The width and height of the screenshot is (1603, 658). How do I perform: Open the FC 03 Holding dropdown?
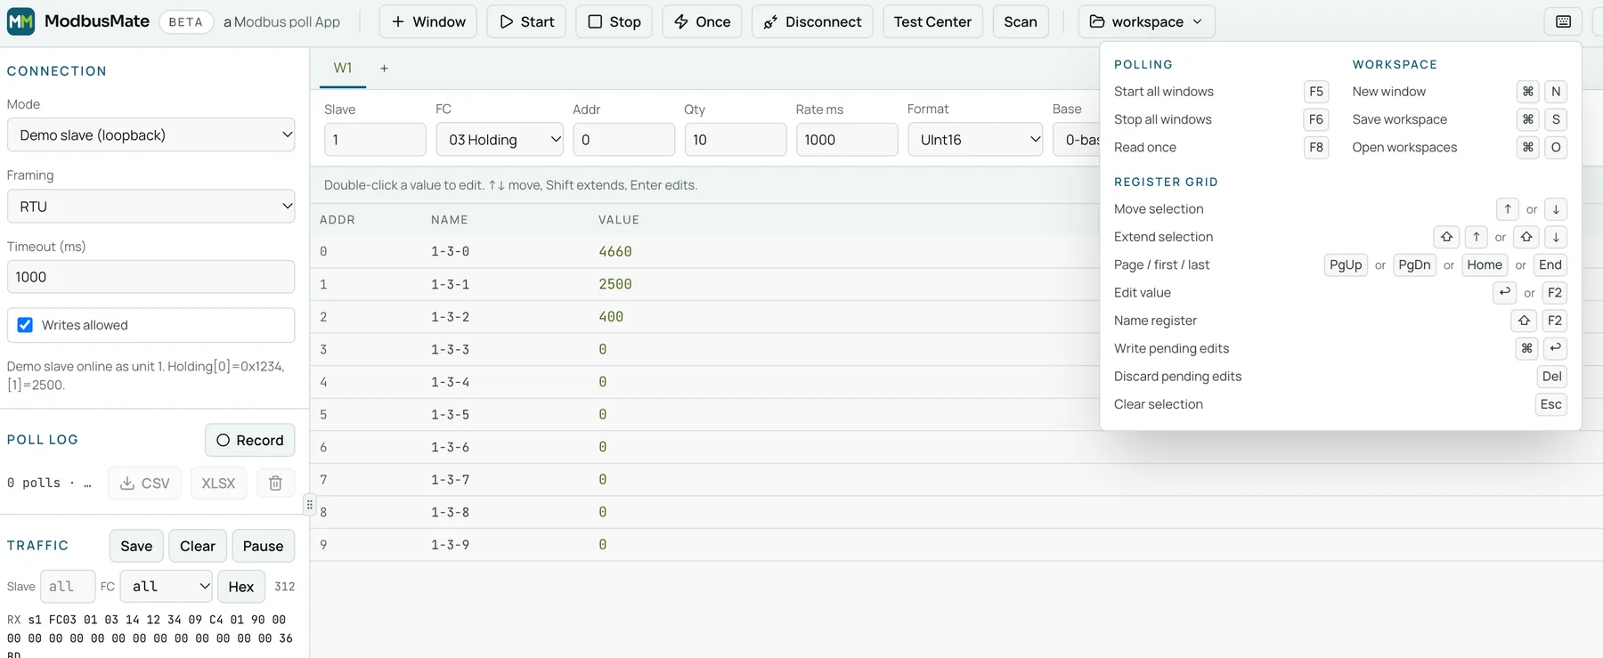pyautogui.click(x=500, y=140)
